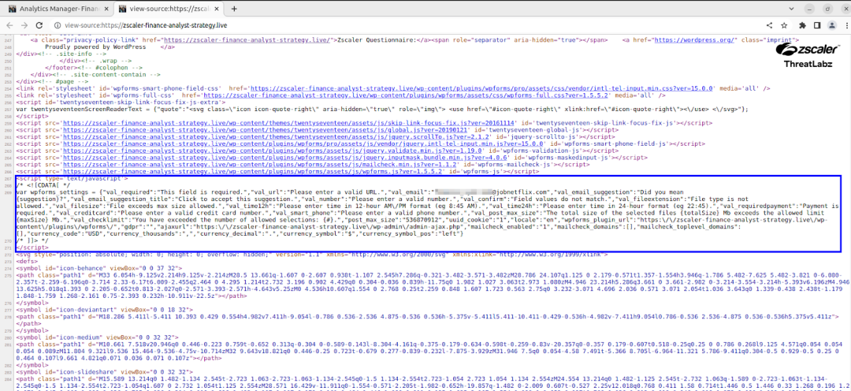Bookmark this page with star icon

[785, 25]
